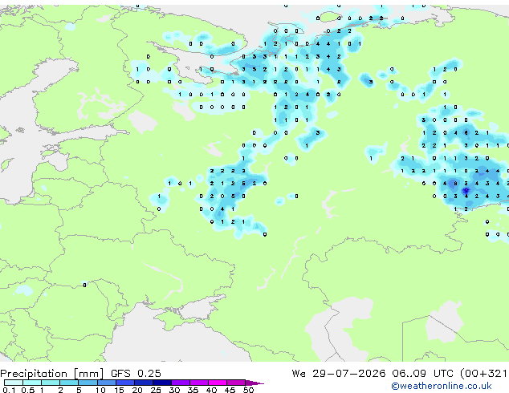Screen dimensions: 509x393
Task: Pick the 40–45 mm magenta legend swatch
Action: point(218,383)
